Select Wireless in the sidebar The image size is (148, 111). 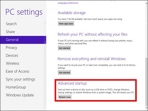[x=12, y=63]
